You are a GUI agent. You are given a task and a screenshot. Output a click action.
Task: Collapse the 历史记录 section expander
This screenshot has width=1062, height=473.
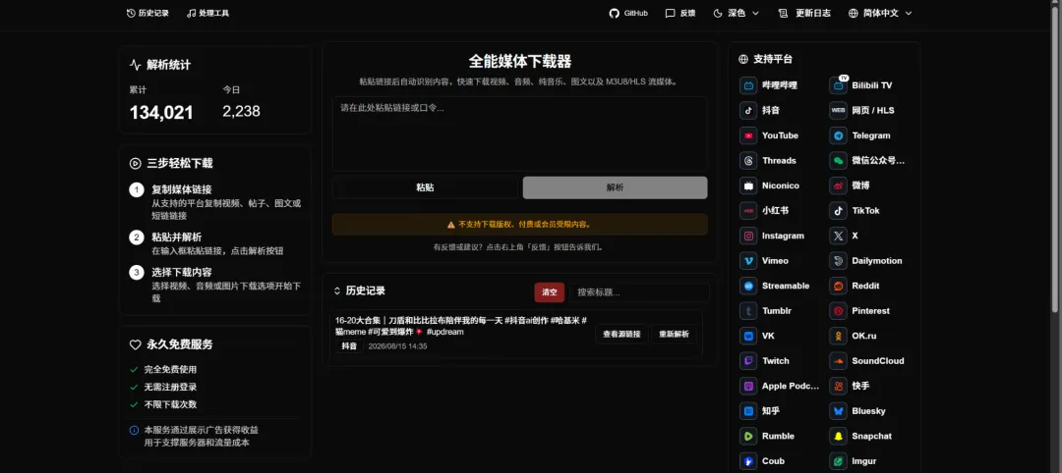[337, 291]
